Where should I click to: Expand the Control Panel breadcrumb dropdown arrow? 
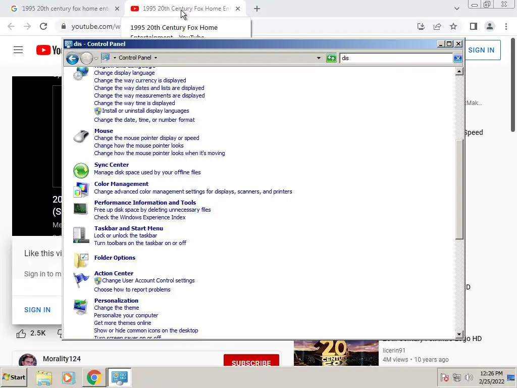pos(156,58)
